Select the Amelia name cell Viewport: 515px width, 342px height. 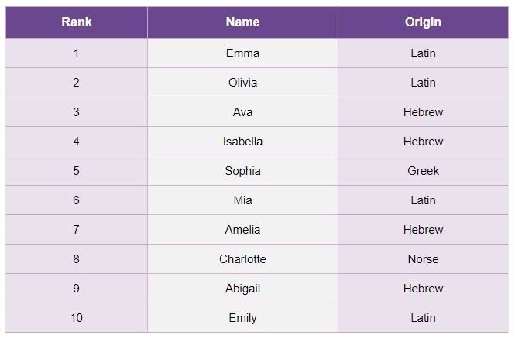pos(242,230)
